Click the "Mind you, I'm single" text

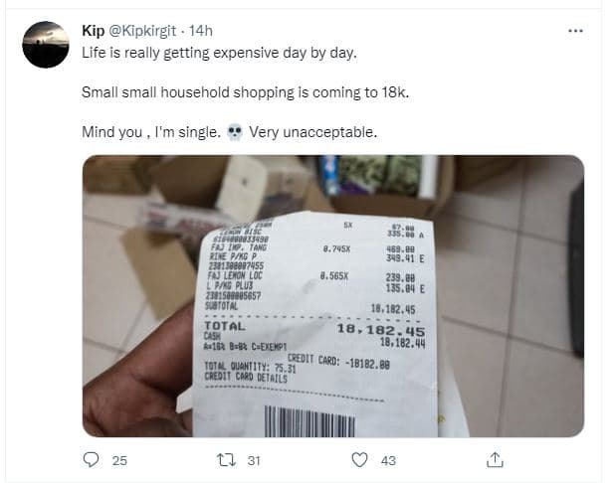(151, 132)
